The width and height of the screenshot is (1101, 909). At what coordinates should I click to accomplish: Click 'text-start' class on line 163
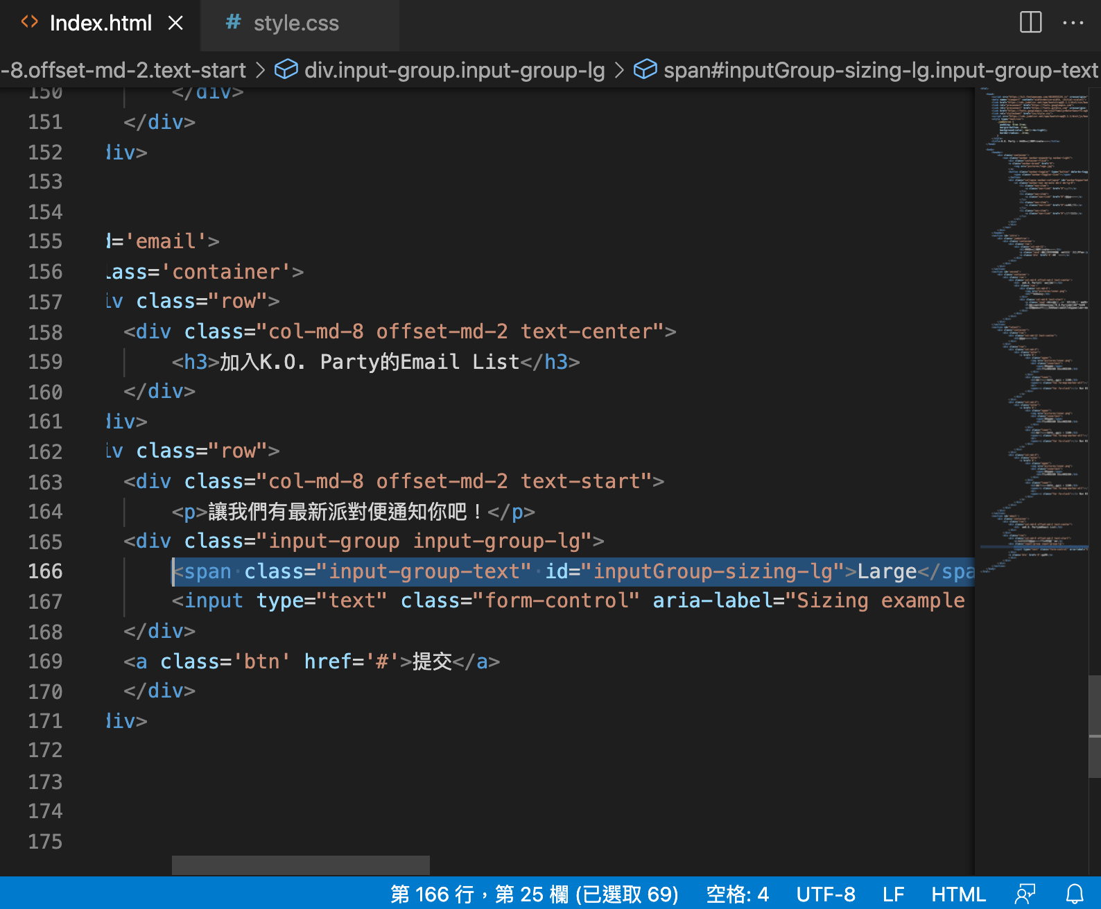pyautogui.click(x=580, y=481)
